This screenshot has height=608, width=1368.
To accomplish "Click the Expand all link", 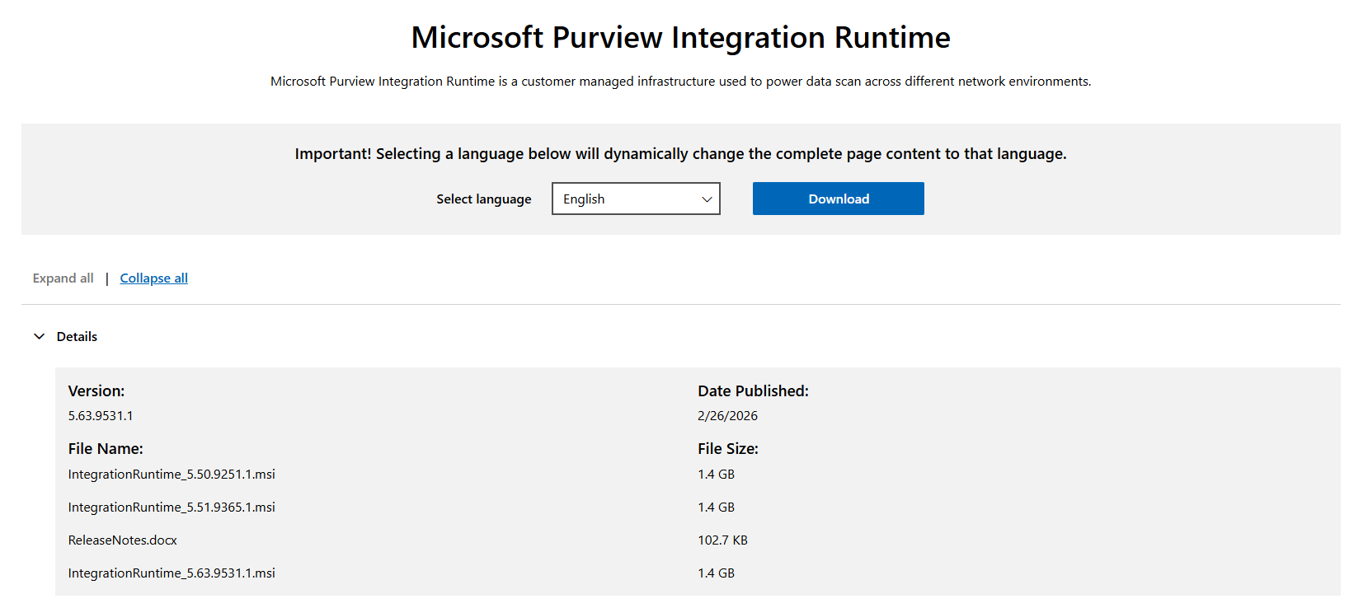I will 63,278.
